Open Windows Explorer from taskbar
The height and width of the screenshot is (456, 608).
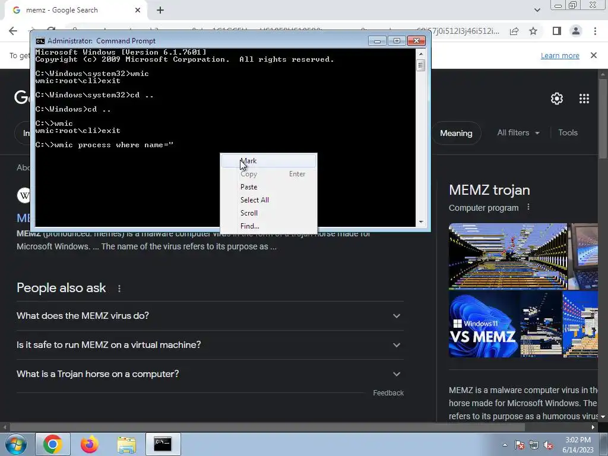point(126,444)
